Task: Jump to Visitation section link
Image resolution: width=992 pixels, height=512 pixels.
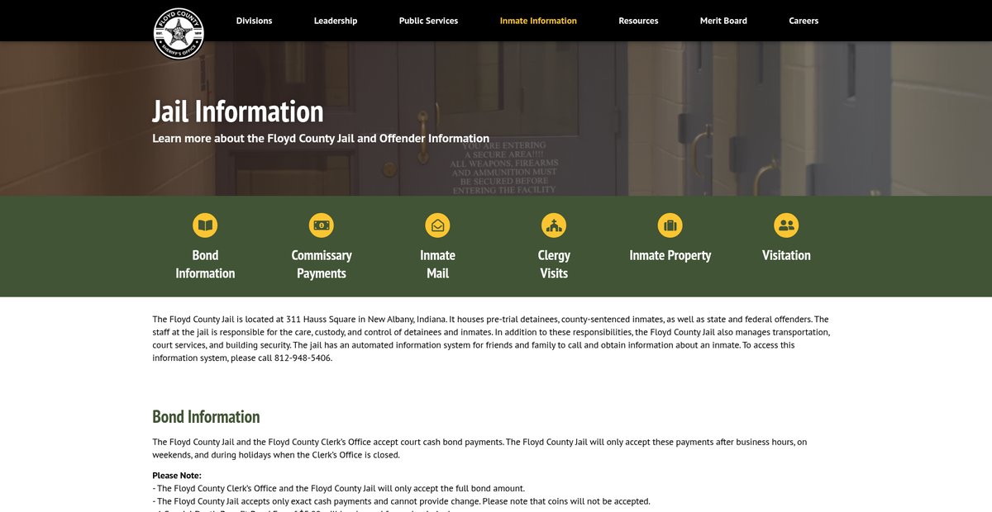Action: coord(786,255)
